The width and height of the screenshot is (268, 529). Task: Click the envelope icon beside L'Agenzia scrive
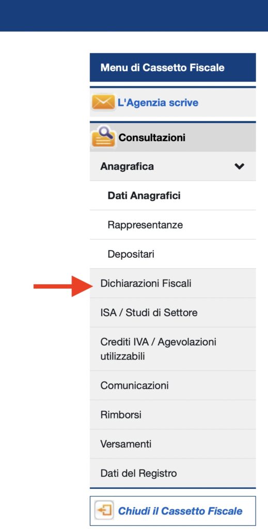tap(103, 103)
